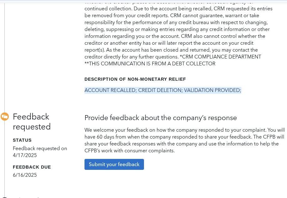Click the vertical timeline line beside Feedback requested
This screenshot has height=198, width=287.
[5, 155]
